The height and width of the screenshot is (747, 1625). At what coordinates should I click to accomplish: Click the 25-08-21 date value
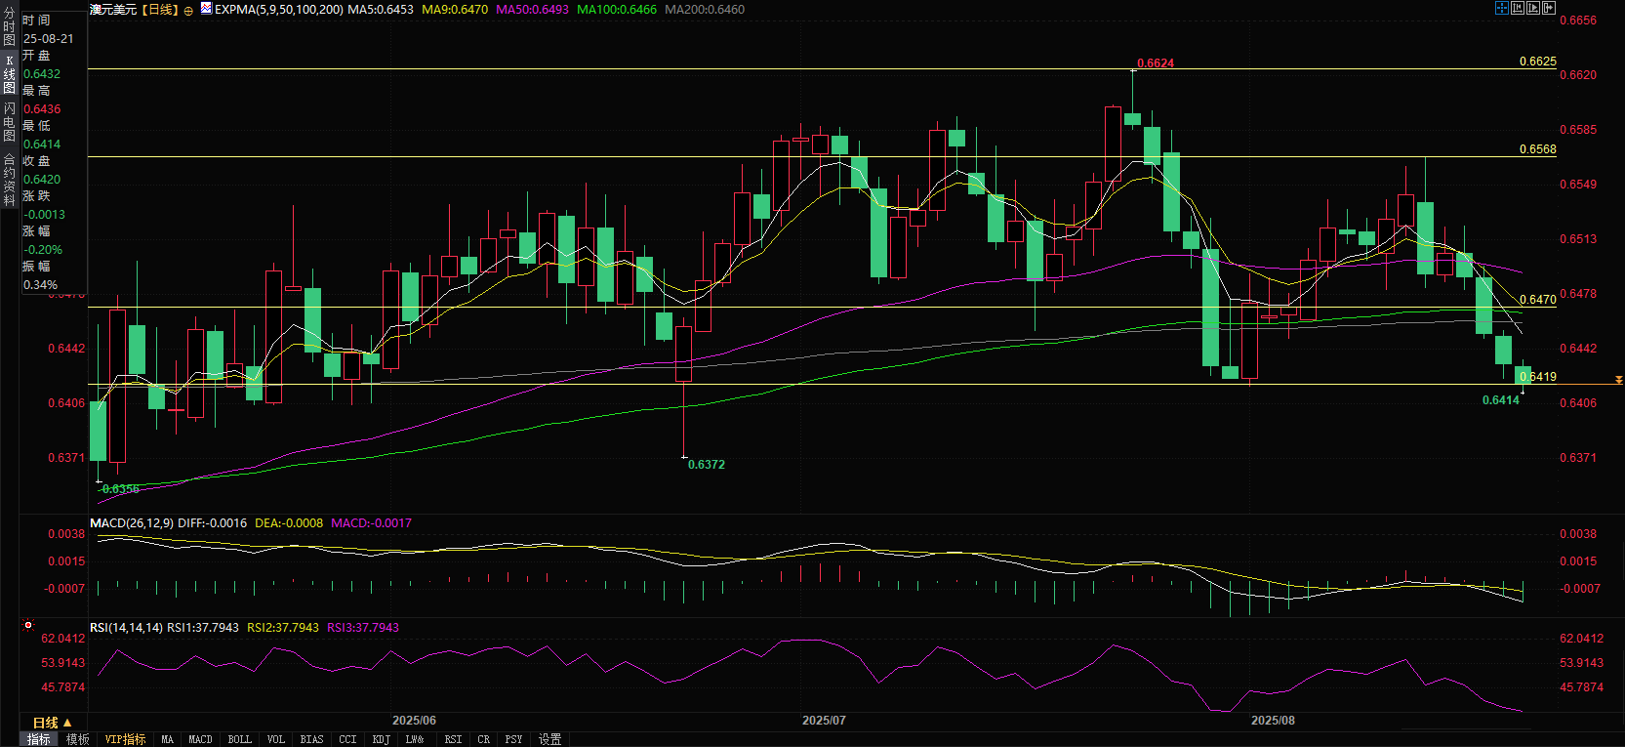coord(49,38)
